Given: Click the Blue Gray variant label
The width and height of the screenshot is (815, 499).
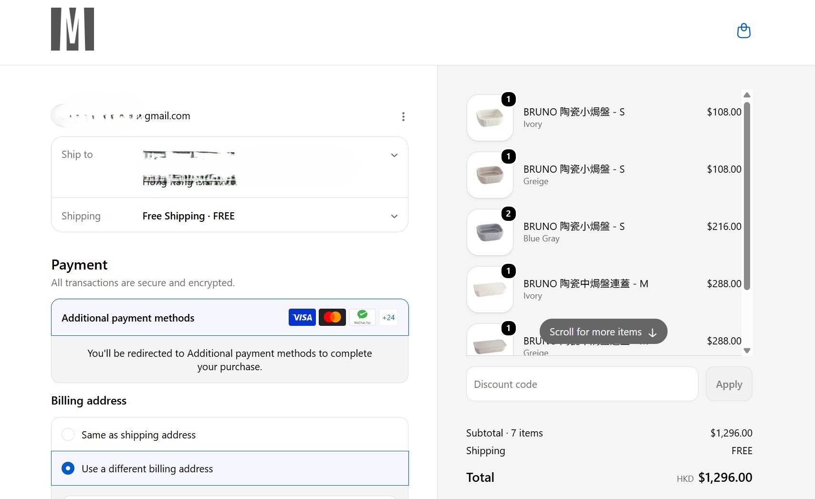Looking at the screenshot, I should coord(541,239).
